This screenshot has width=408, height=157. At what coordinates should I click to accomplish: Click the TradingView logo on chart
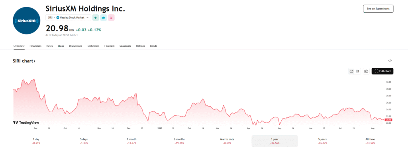coord(26,123)
